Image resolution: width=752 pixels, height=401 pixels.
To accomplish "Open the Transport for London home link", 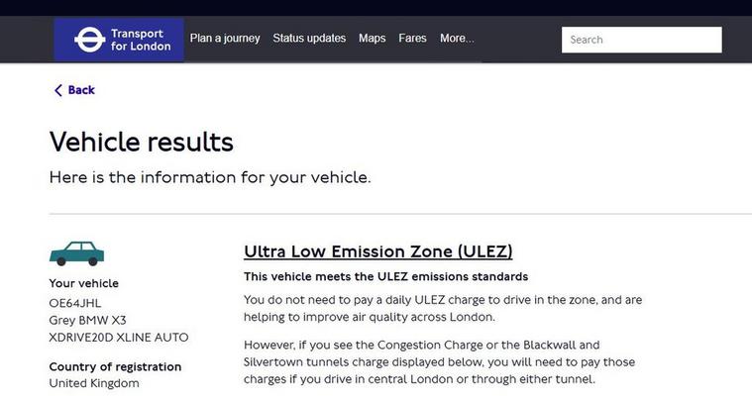I will [x=119, y=40].
